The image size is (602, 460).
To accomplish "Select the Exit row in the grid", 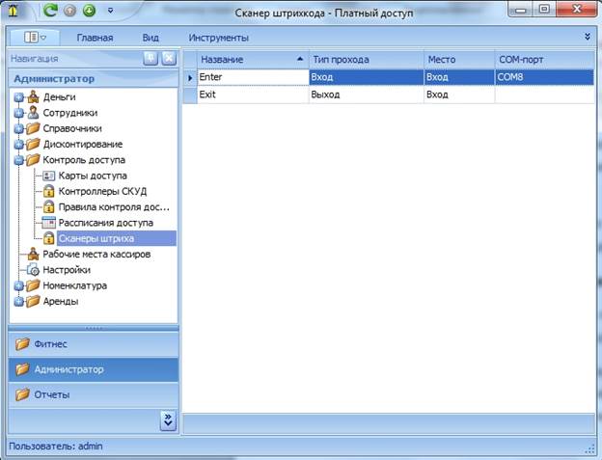I will (x=251, y=95).
